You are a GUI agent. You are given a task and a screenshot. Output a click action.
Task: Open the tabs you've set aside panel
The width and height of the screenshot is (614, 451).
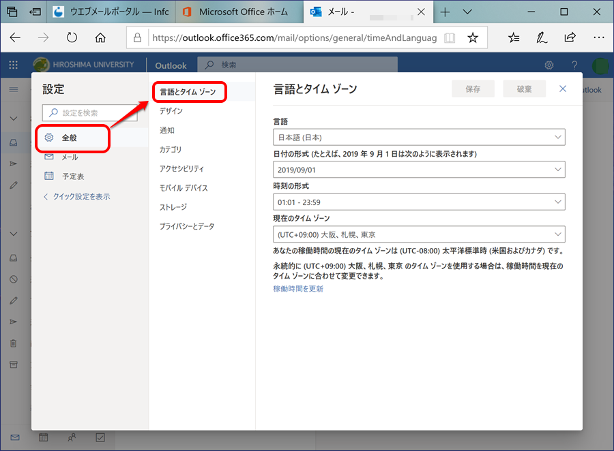(12, 12)
